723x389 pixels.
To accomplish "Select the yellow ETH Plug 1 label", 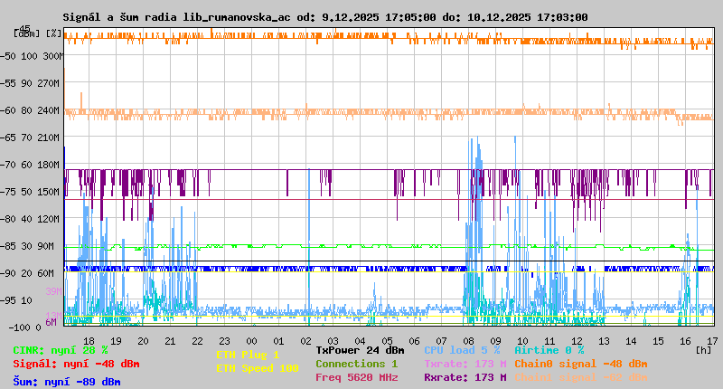I will coord(248,356).
